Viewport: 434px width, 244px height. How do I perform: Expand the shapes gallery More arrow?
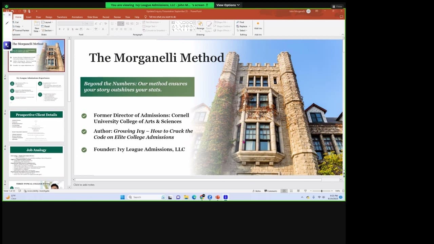pyautogui.click(x=194, y=30)
